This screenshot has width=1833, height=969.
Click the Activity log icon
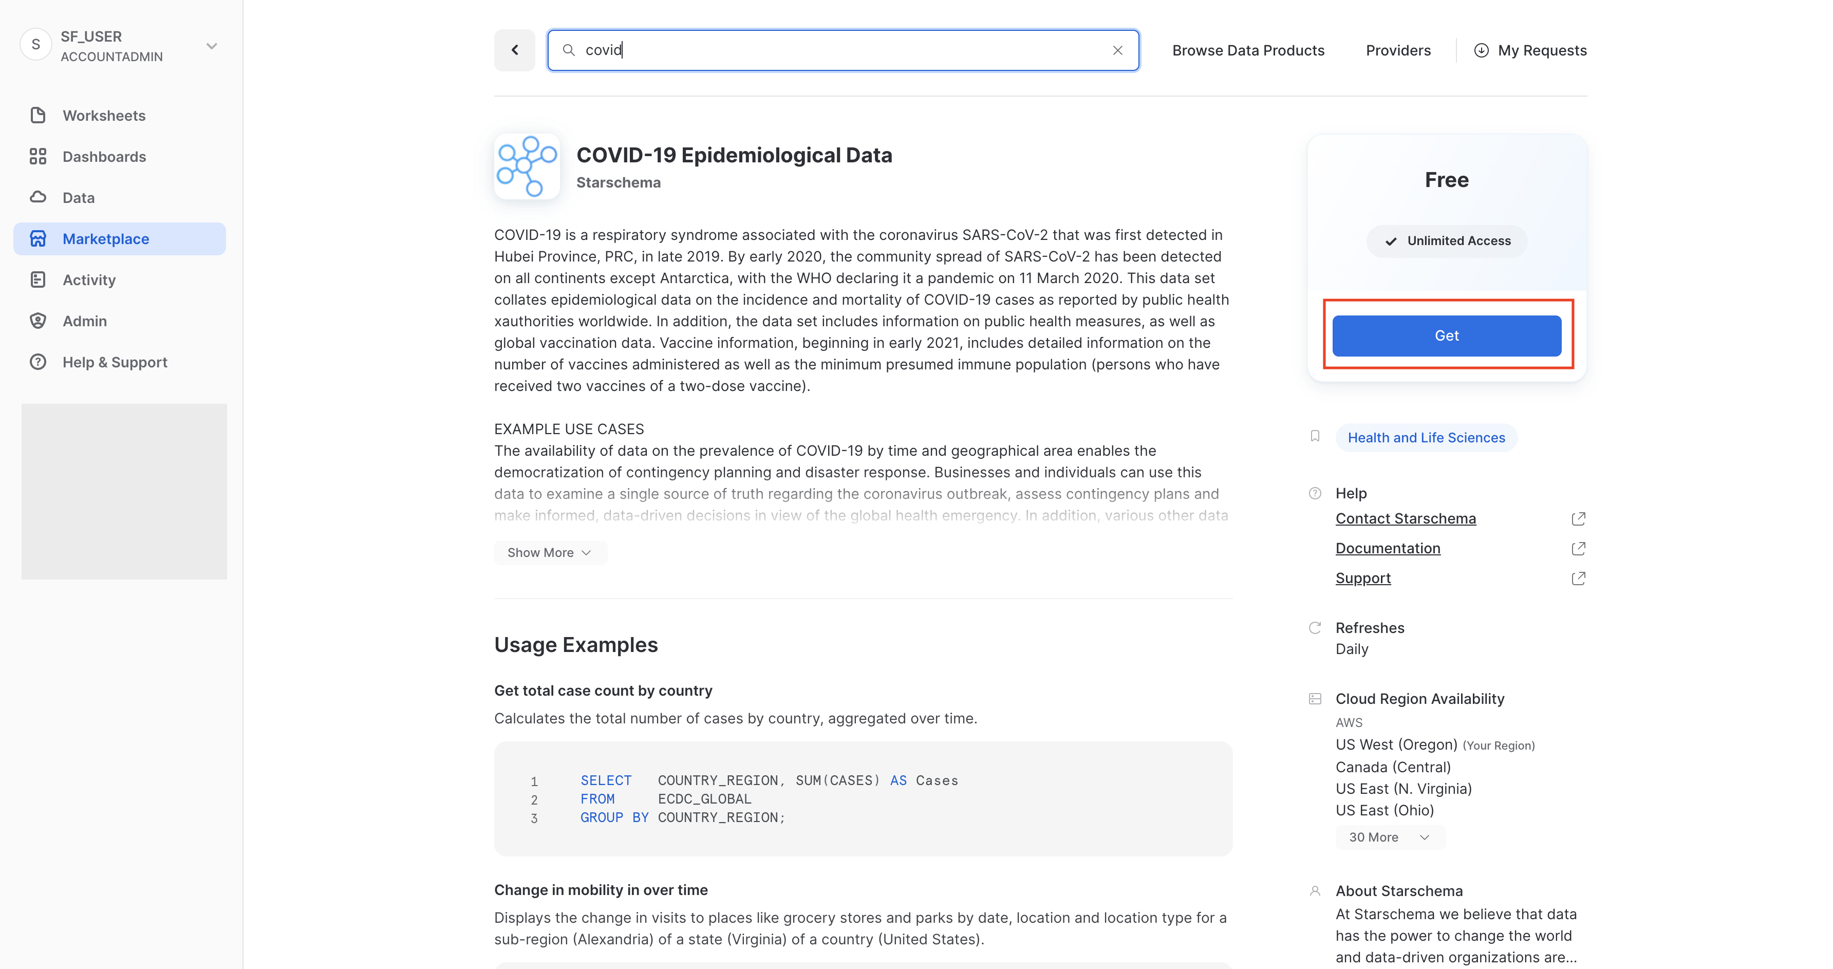coord(38,279)
